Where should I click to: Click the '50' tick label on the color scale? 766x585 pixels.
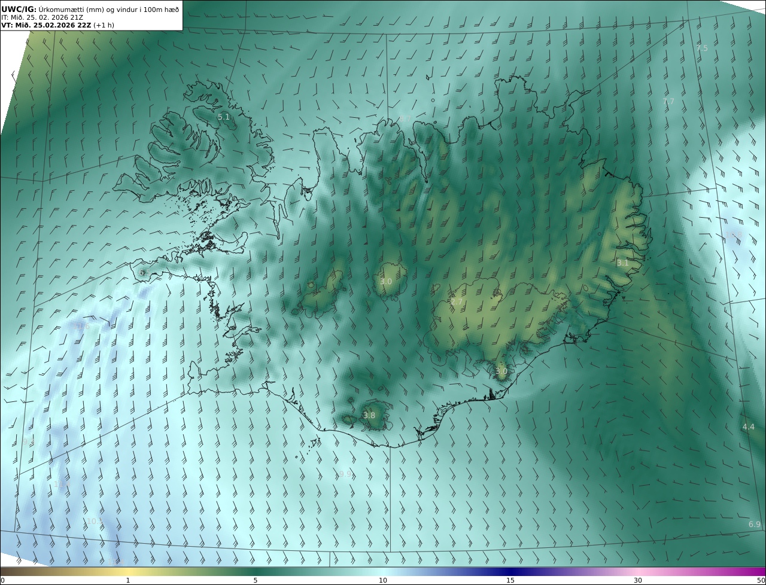point(761,580)
